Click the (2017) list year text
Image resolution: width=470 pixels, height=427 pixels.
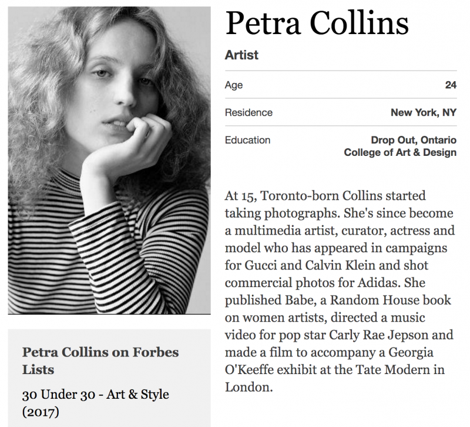pyautogui.click(x=41, y=412)
